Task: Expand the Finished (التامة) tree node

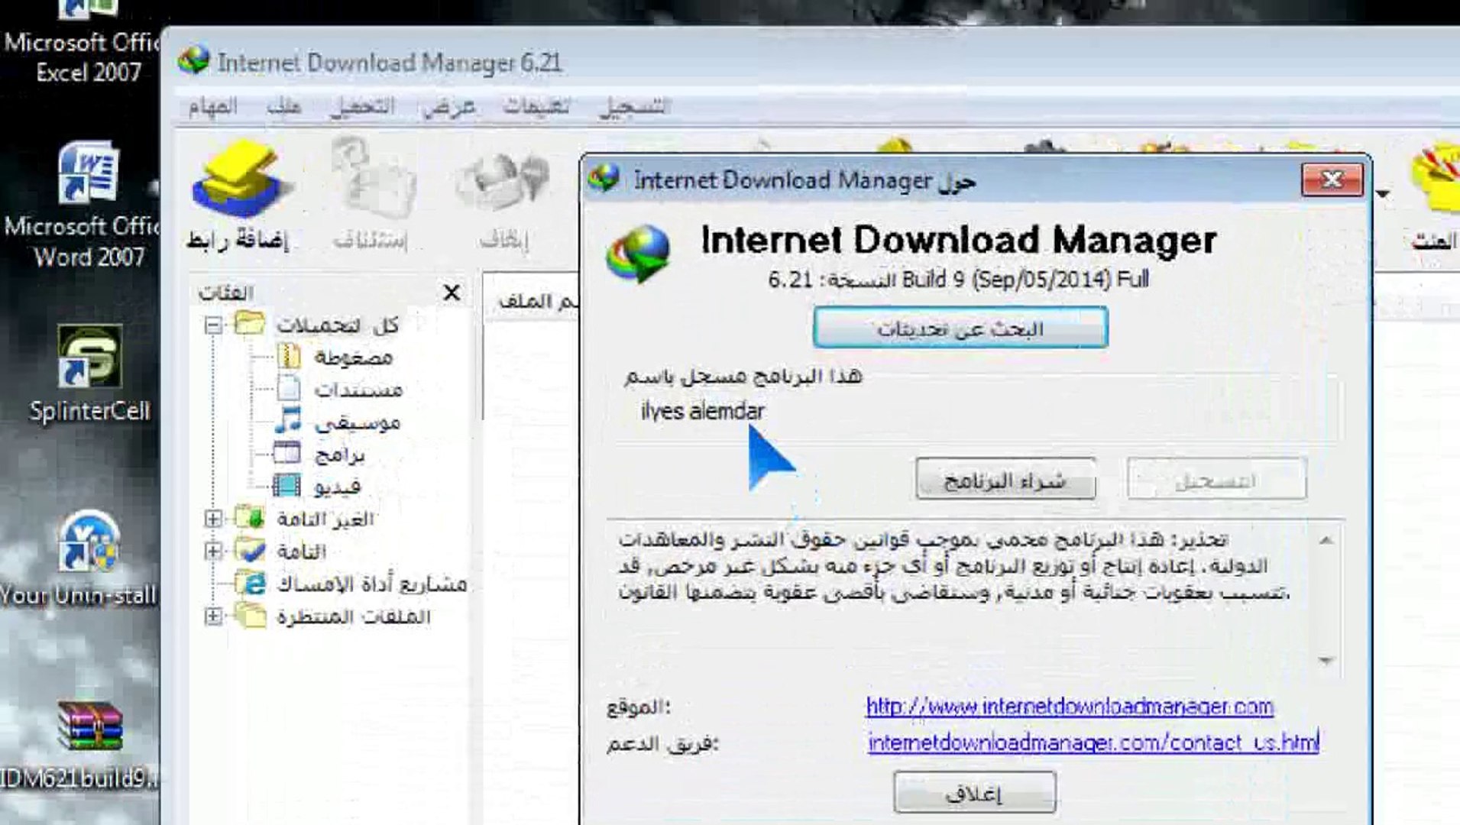Action: (x=213, y=552)
